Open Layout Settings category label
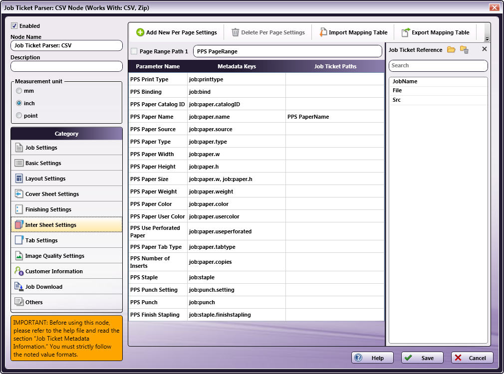The image size is (504, 374). point(45,179)
